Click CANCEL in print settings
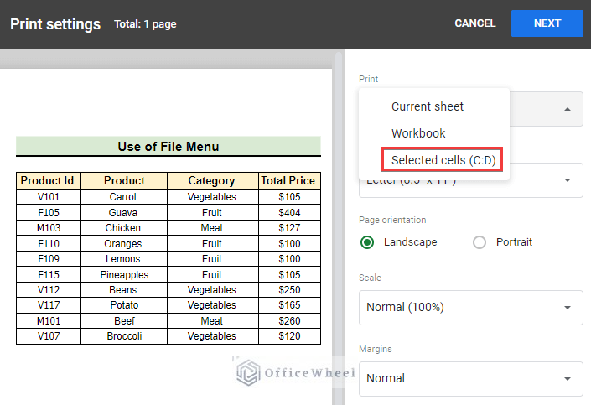This screenshot has height=405, width=591. pyautogui.click(x=475, y=23)
